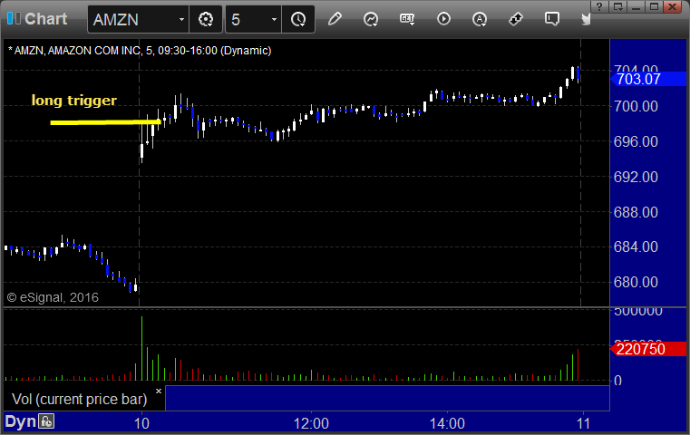Click the play replay icon
Screen dimensions: 690x435
point(443,19)
